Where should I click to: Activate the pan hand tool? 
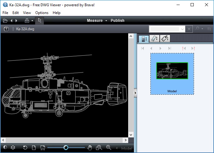90,148
